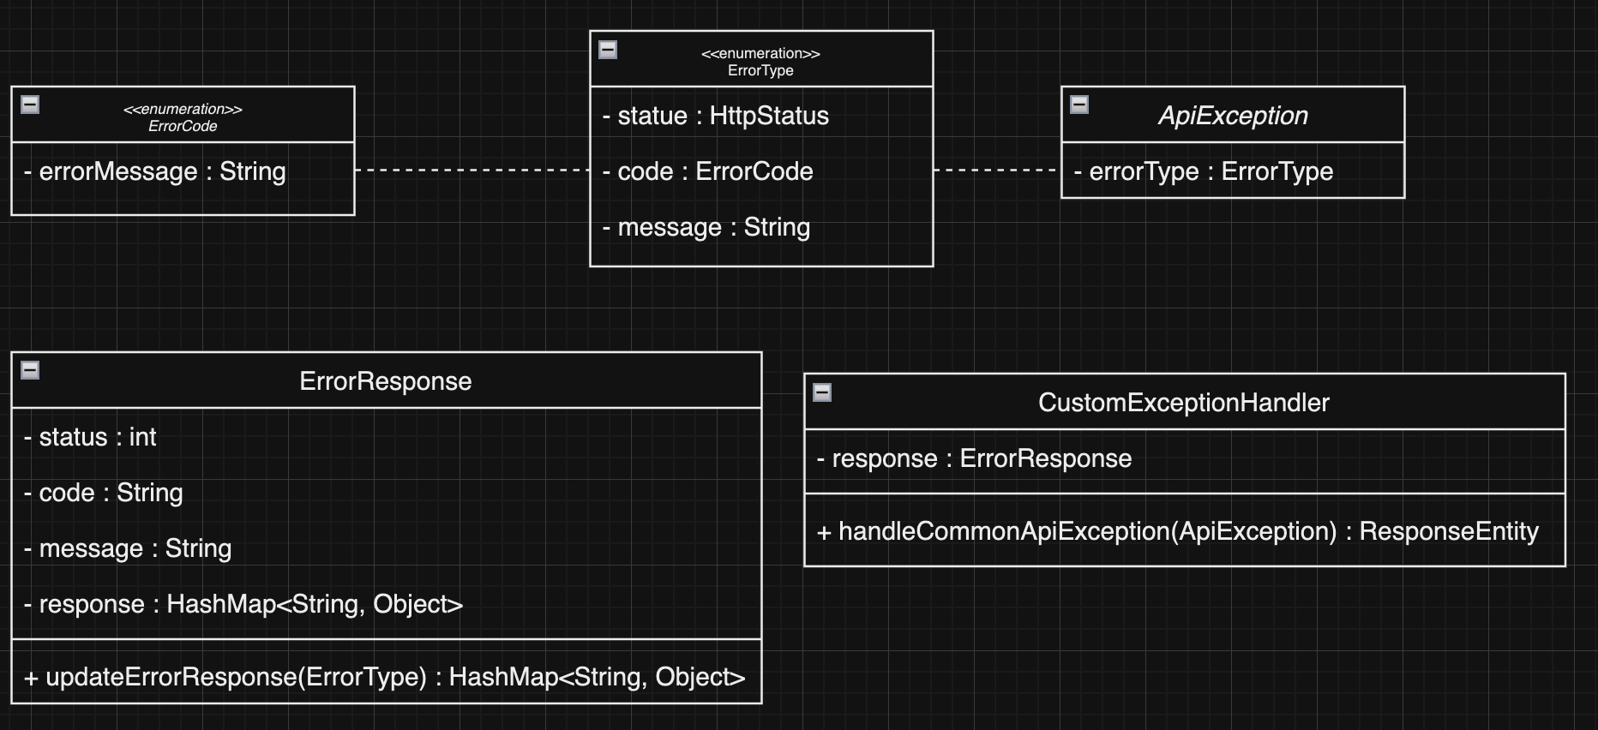
Task: Select the ErrorCode enumeration title
Action: (183, 117)
